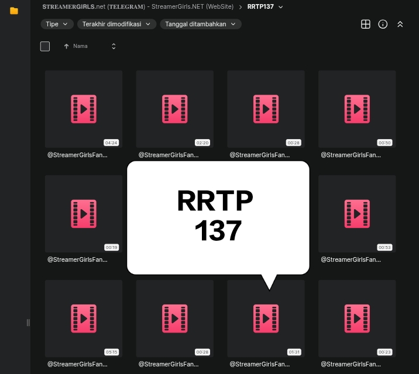Open sort options chevron next to Nama

coord(114,46)
